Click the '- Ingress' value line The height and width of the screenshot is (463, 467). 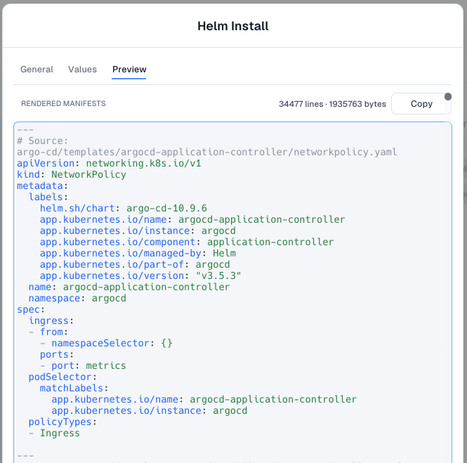[x=54, y=433]
